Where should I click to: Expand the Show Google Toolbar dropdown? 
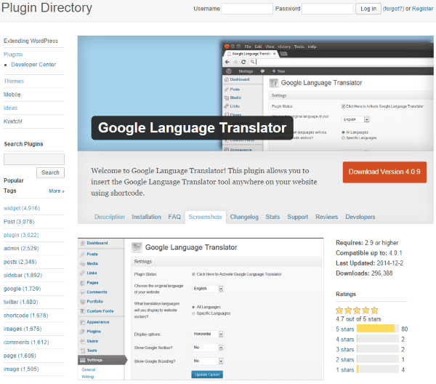pos(207,348)
